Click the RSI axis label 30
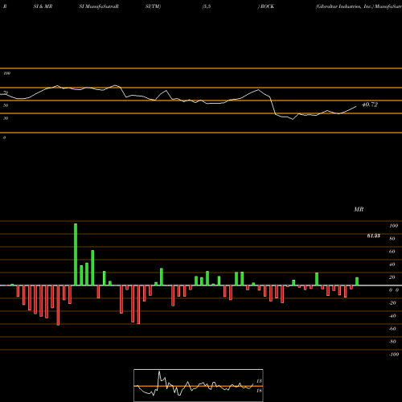The height and width of the screenshot is (402, 402). tap(6, 118)
